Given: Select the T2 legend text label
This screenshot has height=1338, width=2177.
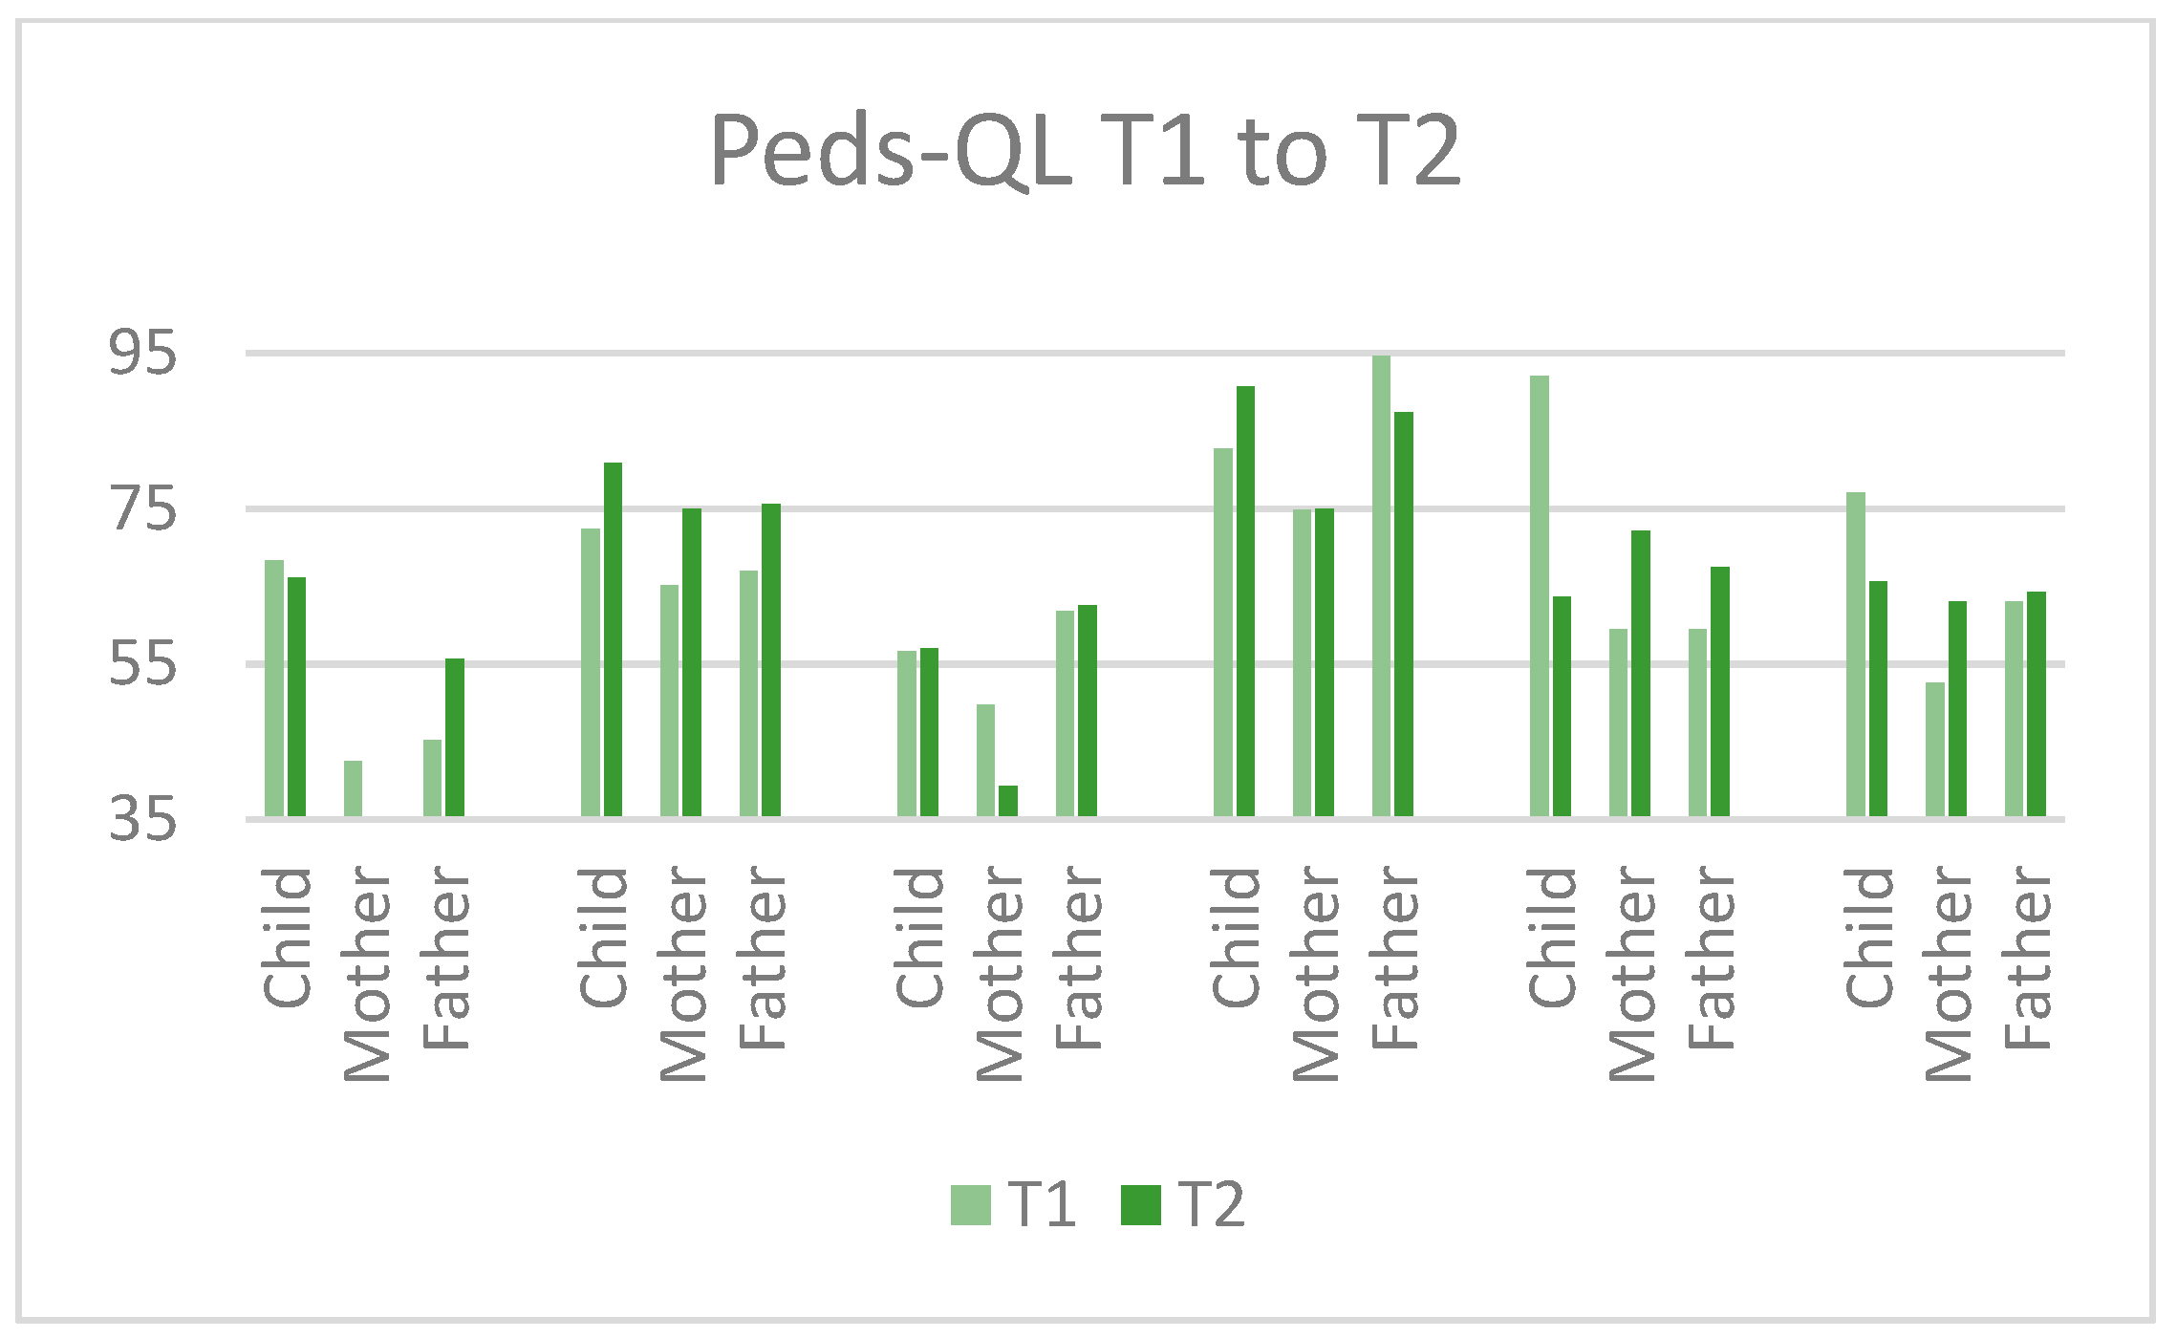Looking at the screenshot, I should click(1212, 1204).
